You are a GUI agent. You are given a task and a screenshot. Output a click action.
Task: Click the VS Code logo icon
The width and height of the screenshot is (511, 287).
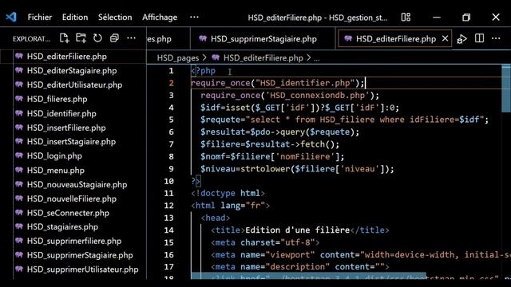(x=11, y=17)
